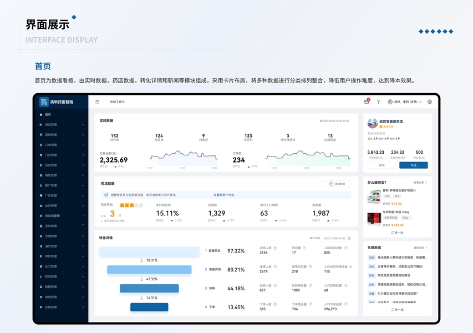Click the store avatar photo

point(373,123)
